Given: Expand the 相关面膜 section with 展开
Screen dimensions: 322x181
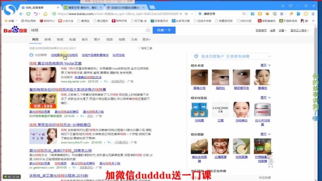Looking at the screenshot, I should pyautogui.click(x=266, y=134).
